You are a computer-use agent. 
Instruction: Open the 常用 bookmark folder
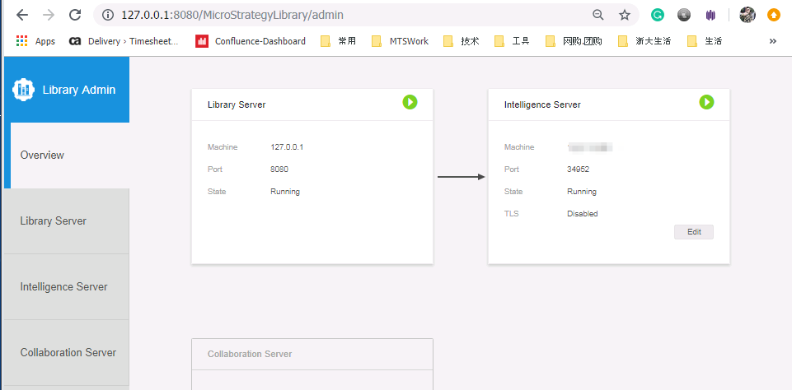(x=339, y=41)
